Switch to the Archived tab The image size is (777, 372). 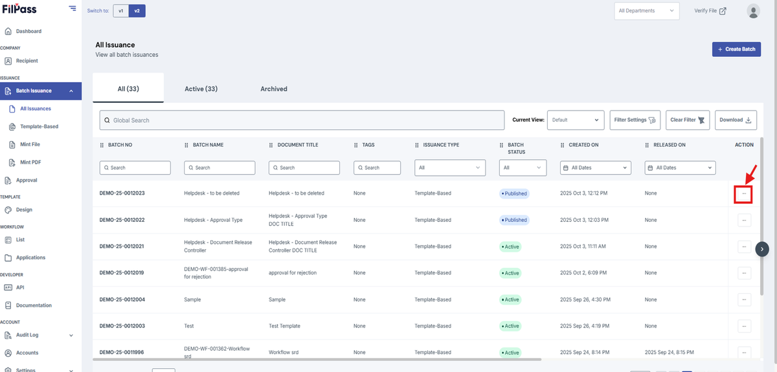274,89
